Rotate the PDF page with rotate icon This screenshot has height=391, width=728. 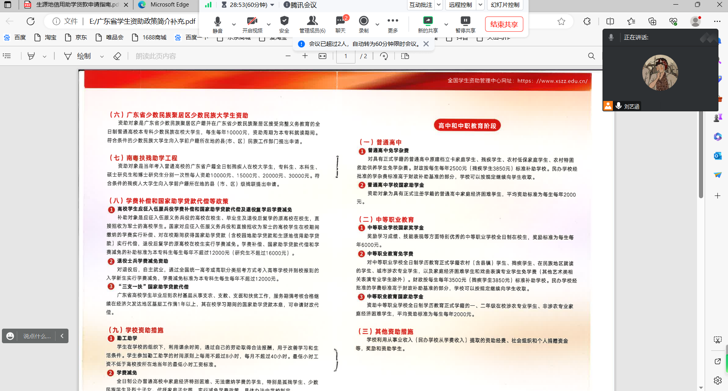tap(384, 56)
